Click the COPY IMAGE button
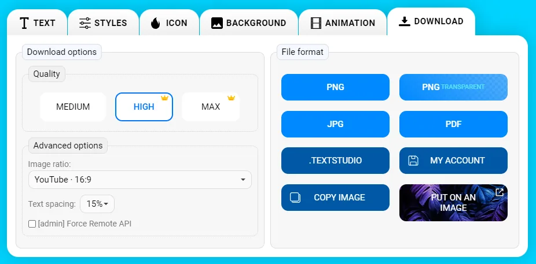The image size is (536, 264). tap(335, 198)
